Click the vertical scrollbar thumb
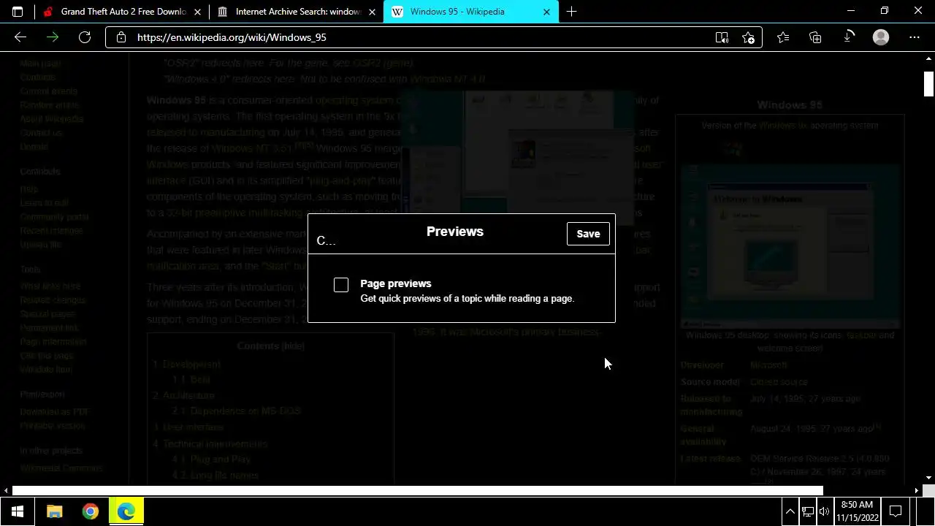This screenshot has height=526, width=935. pyautogui.click(x=929, y=84)
